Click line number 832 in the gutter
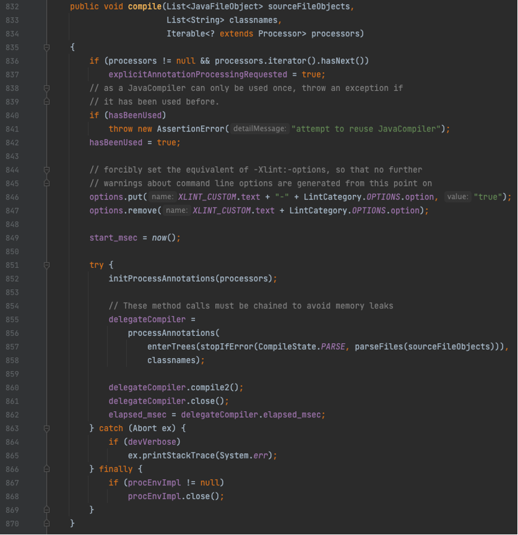Screen dimensions: 518x535 pyautogui.click(x=12, y=7)
